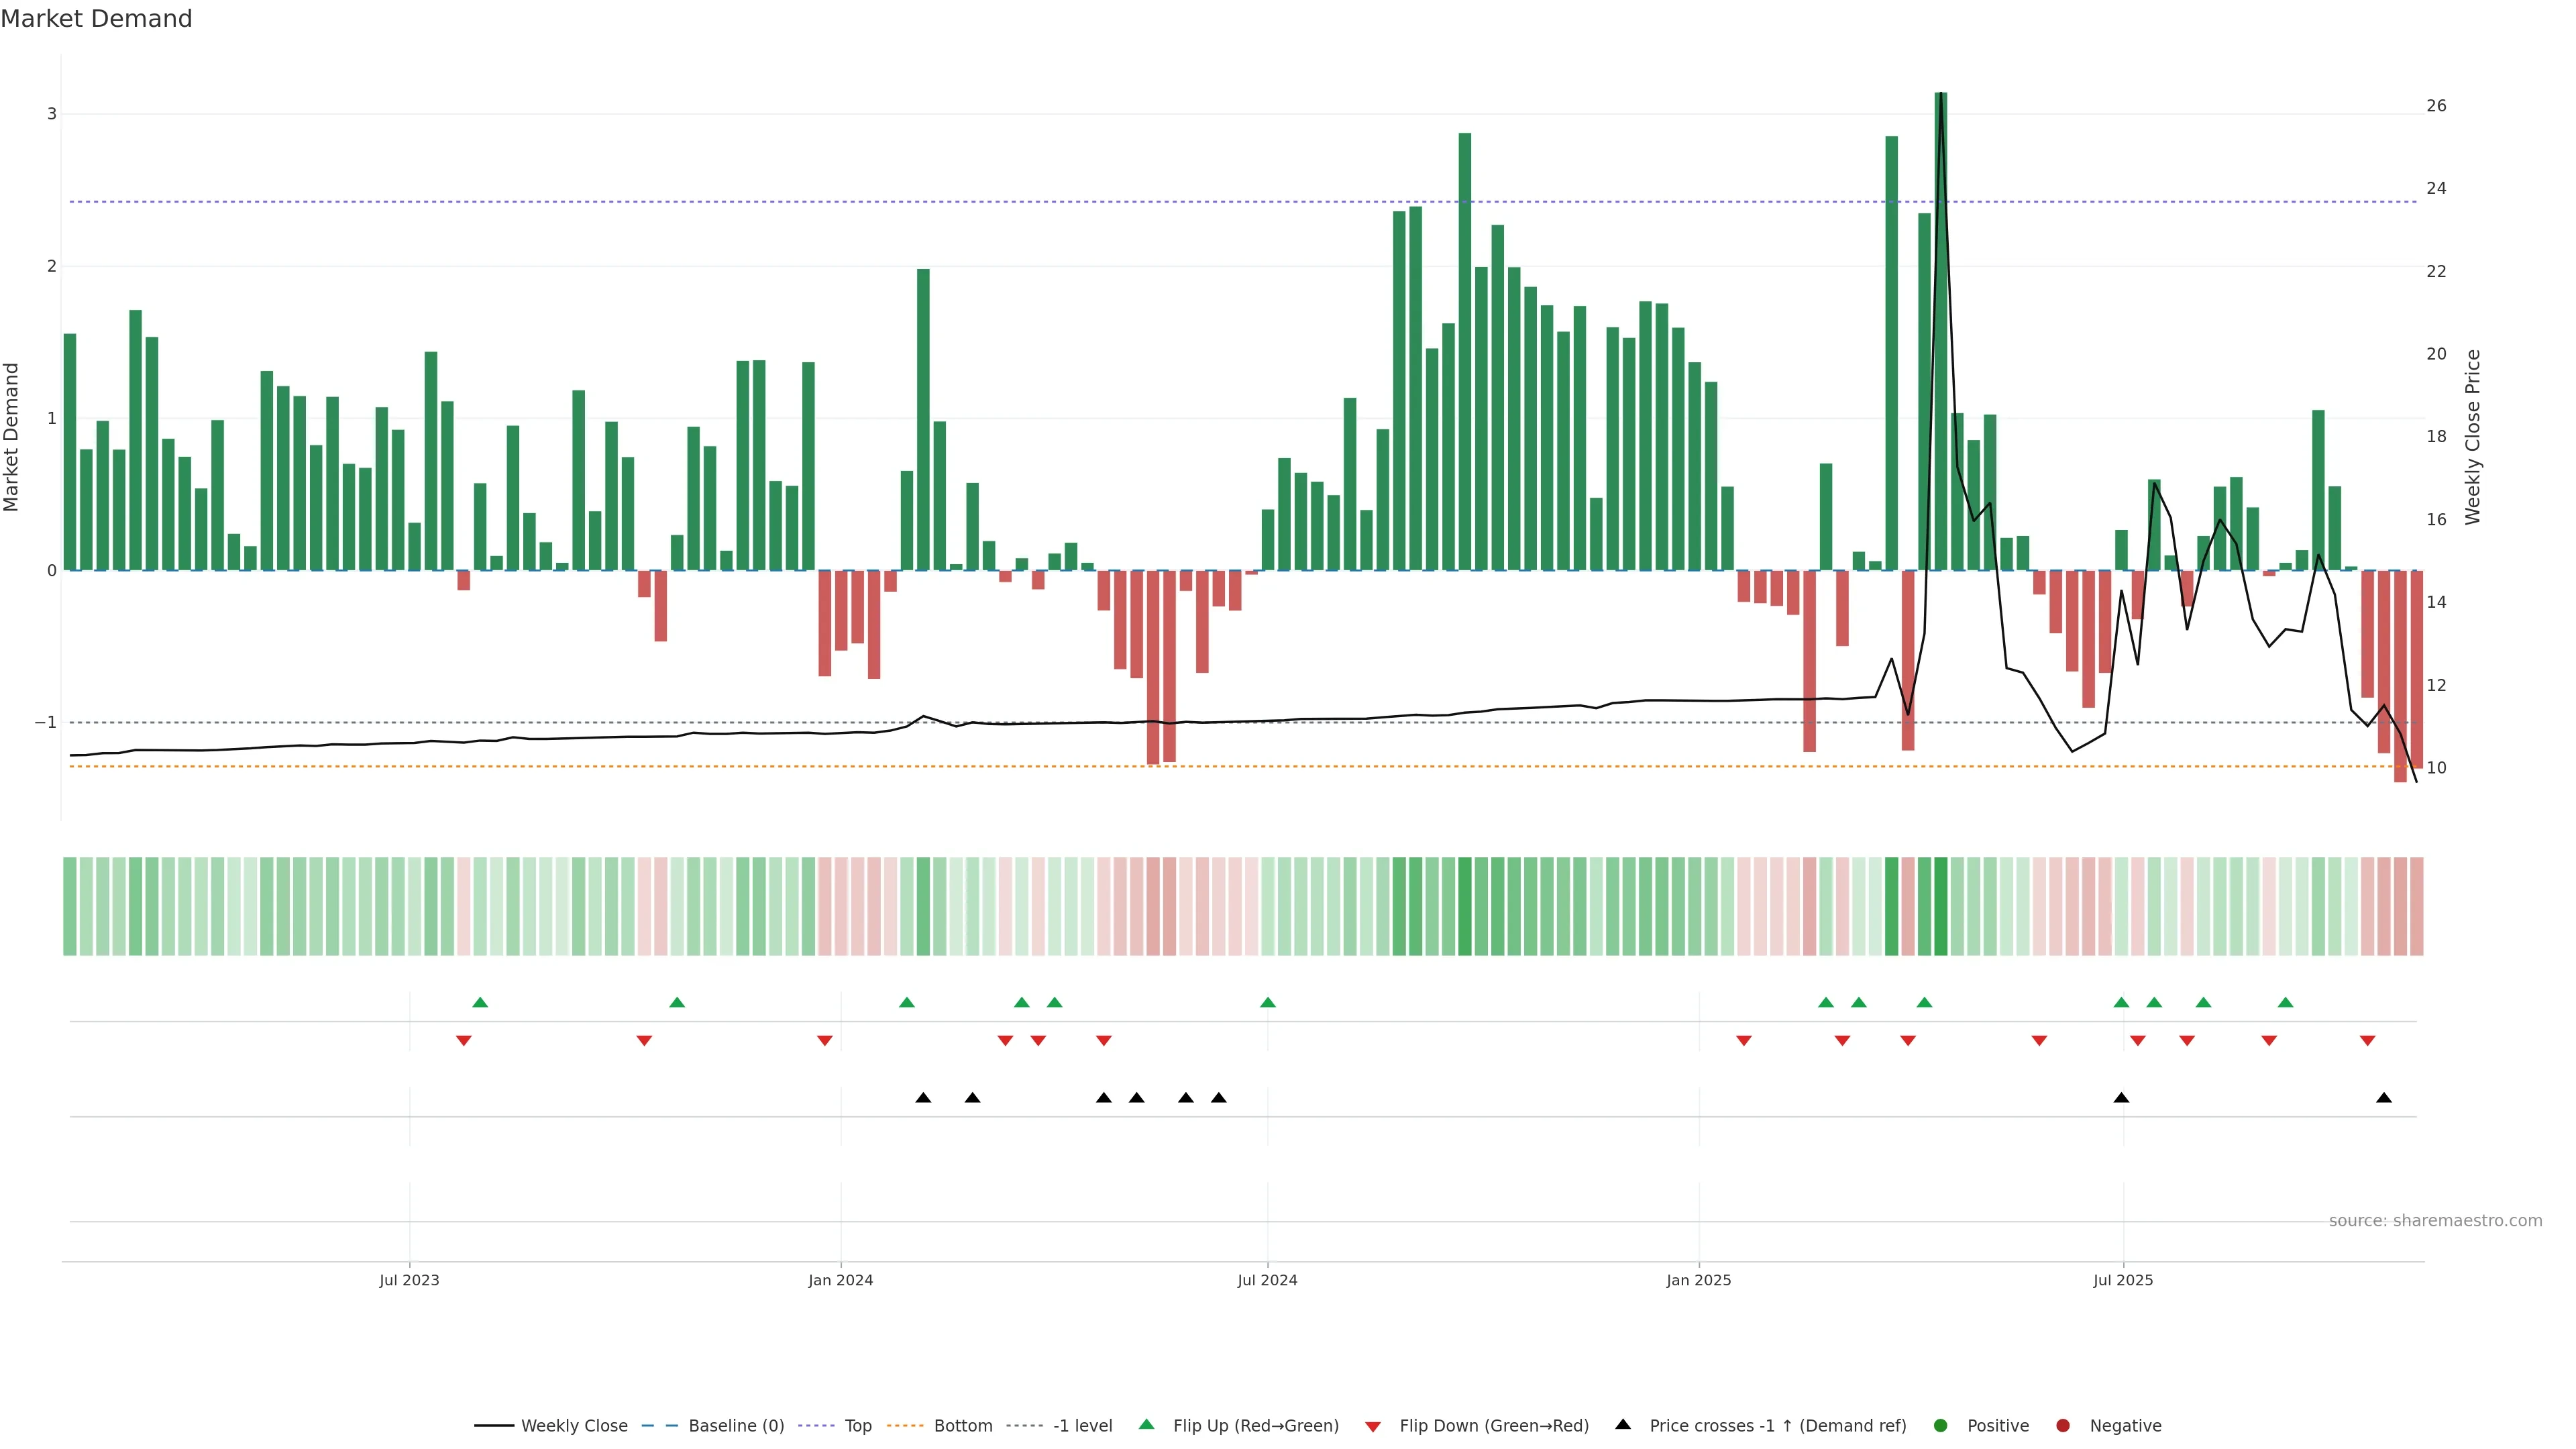Click the Weekly Close Price axis title
This screenshot has width=2576, height=1449.
pos(2473,437)
